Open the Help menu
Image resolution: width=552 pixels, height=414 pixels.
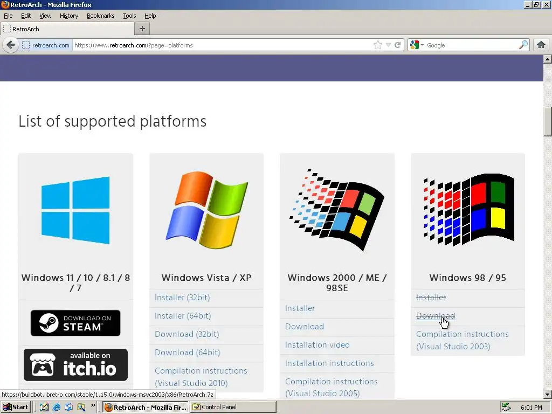[150, 16]
